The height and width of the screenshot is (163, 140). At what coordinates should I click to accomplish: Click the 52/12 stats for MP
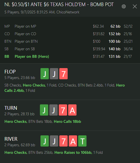(x=128, y=26)
